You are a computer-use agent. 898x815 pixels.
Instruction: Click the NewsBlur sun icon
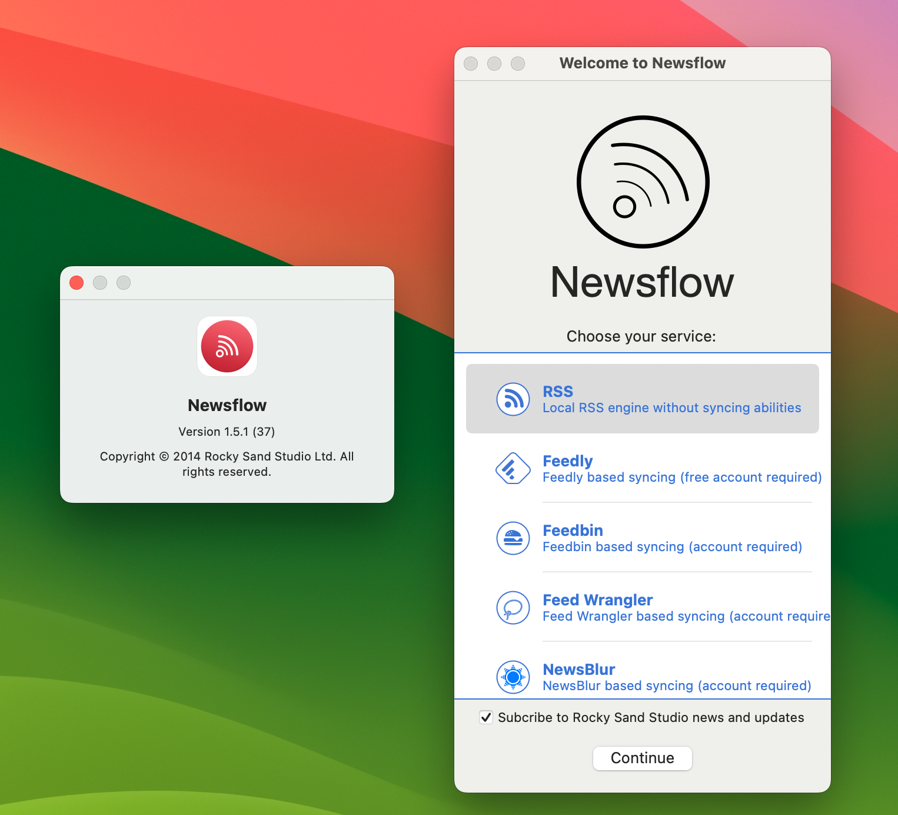coord(513,677)
